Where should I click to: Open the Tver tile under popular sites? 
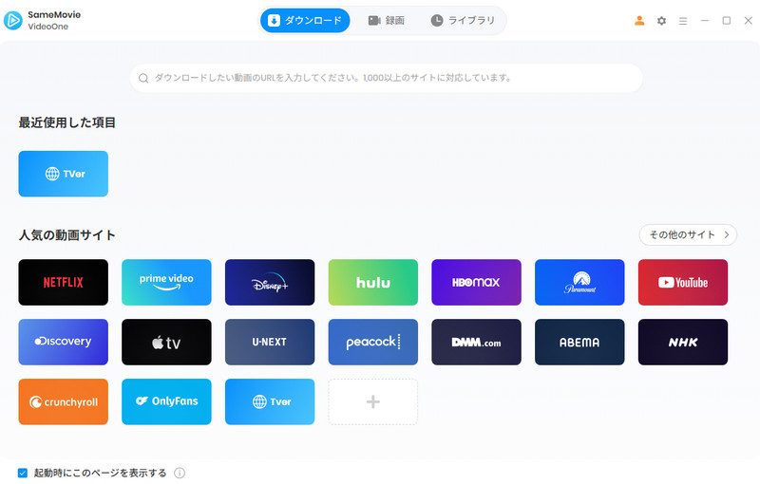point(270,401)
